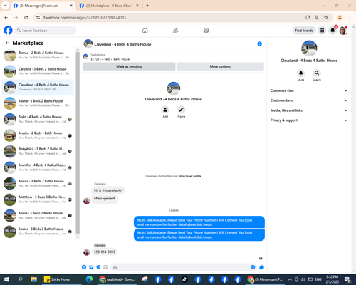The height and width of the screenshot is (285, 356).
Task: Choose a GIF in composer
Action: pos(105,267)
